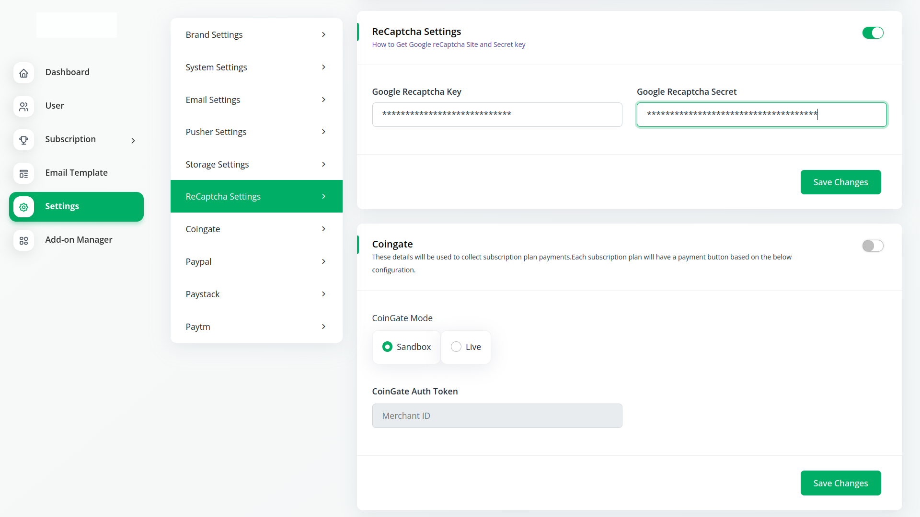Enable the Coingate toggle switch

click(x=873, y=246)
